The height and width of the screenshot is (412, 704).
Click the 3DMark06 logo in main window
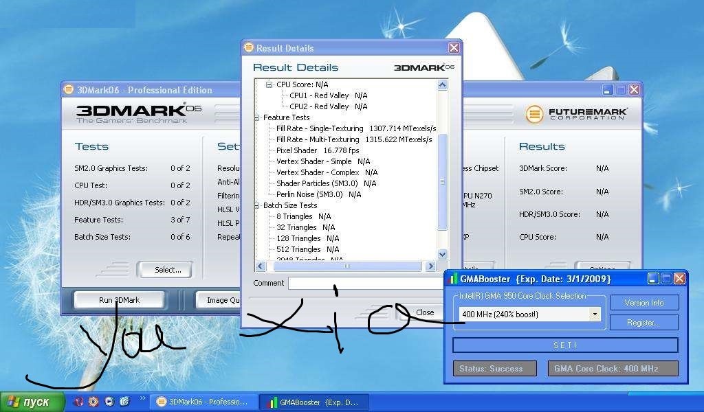click(x=138, y=113)
